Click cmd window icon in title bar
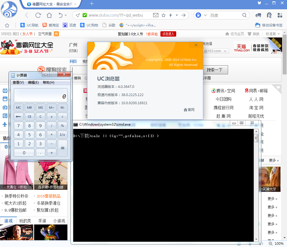The width and height of the screenshot is (287, 247). (x=75, y=124)
